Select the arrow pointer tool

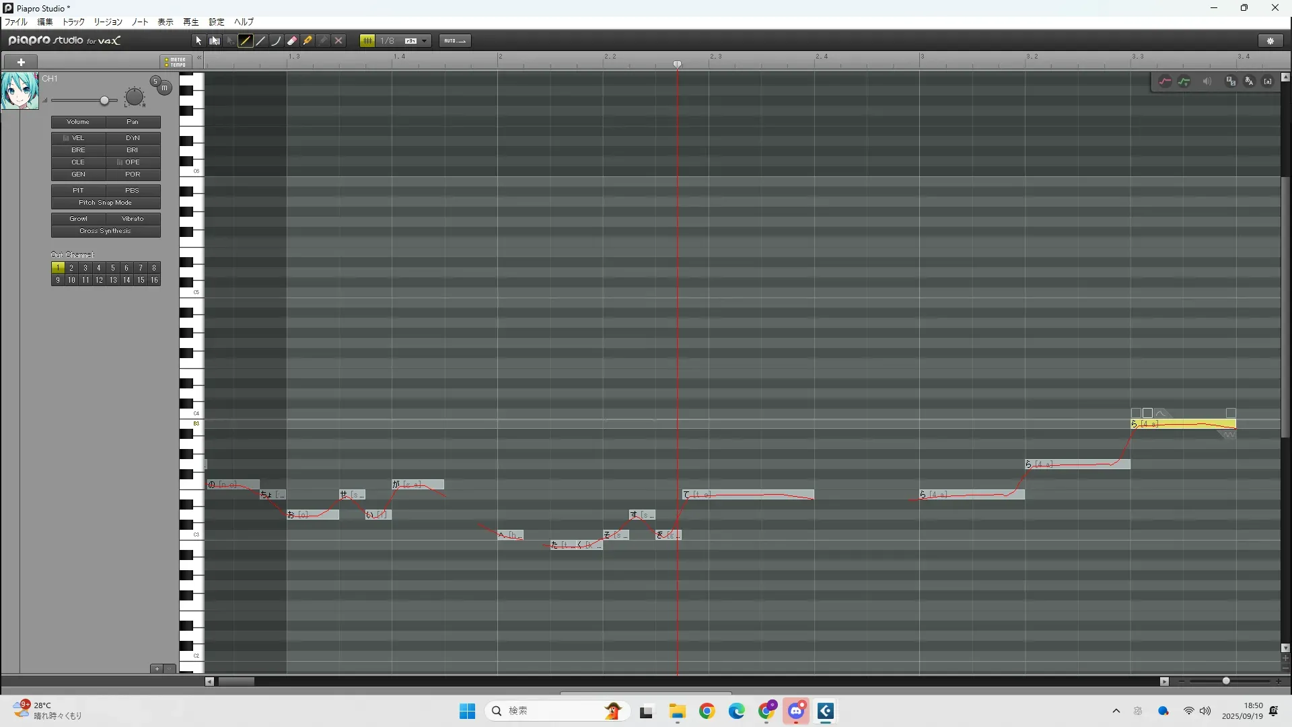pyautogui.click(x=199, y=41)
